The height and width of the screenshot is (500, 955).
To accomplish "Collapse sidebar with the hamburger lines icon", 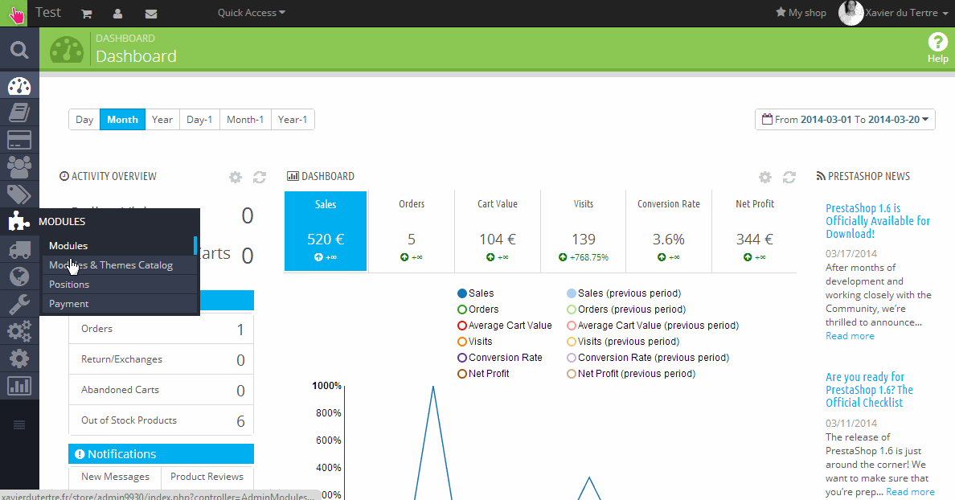I will (19, 424).
